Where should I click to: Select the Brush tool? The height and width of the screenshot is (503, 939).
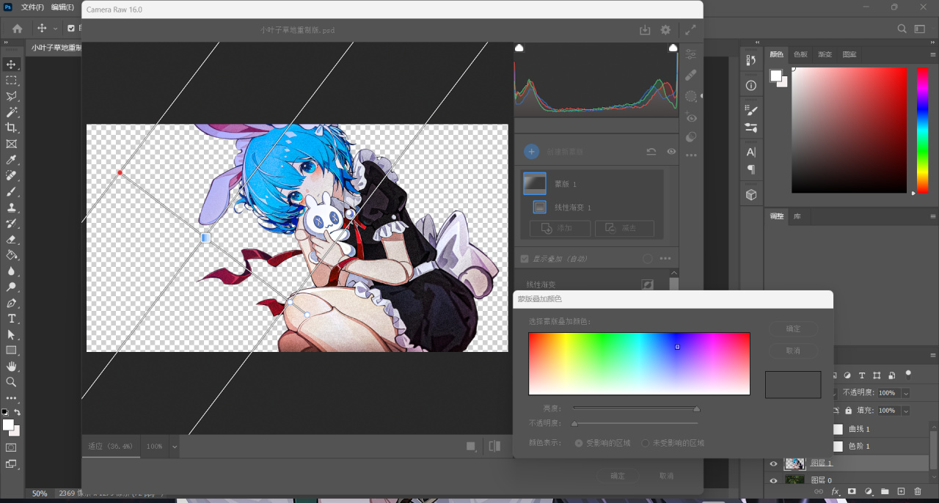click(x=12, y=191)
